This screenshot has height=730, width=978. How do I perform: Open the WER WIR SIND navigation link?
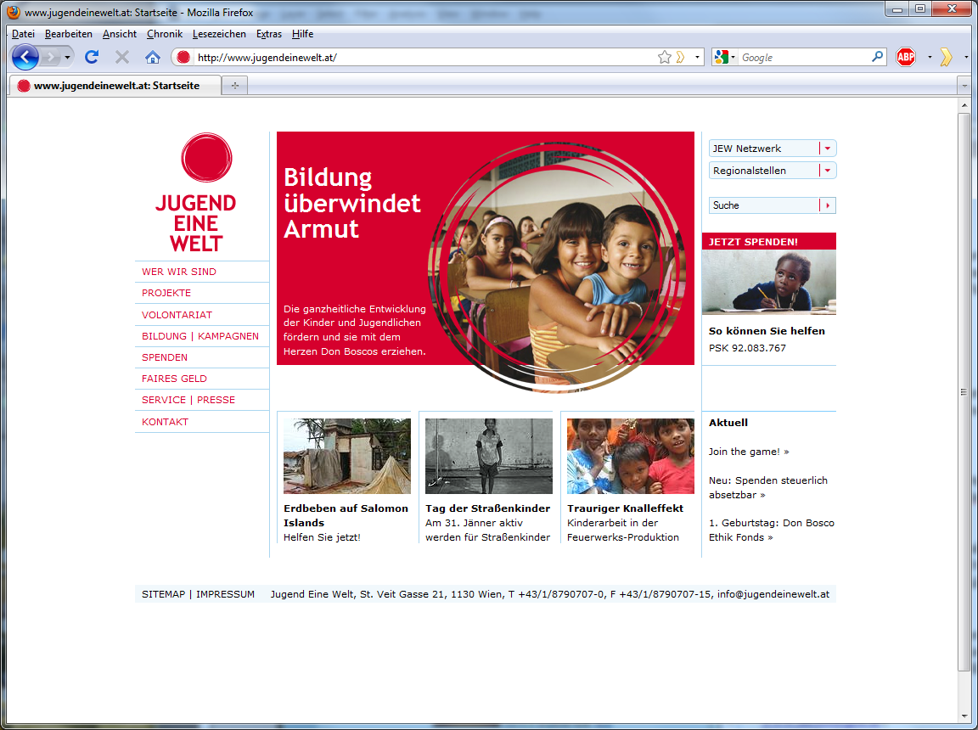tap(179, 272)
